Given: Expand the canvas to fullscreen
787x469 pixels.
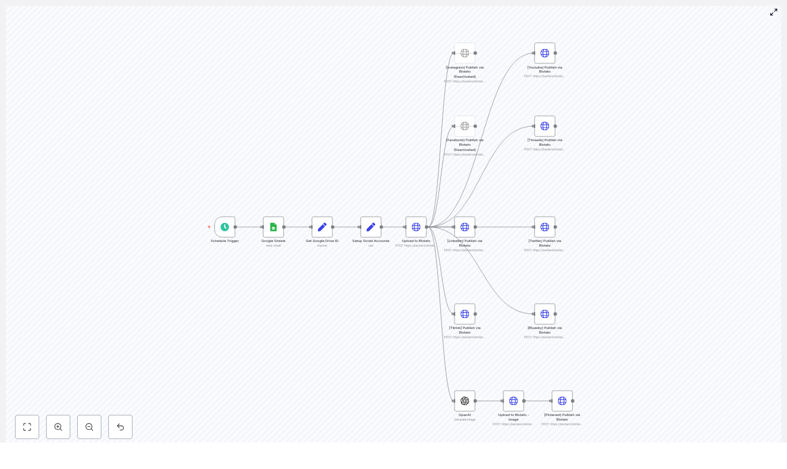Looking at the screenshot, I should click(774, 12).
